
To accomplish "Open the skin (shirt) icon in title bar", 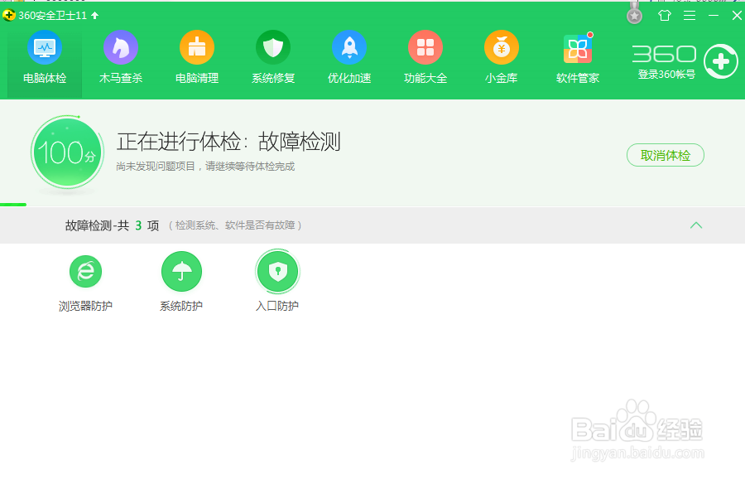I will [x=665, y=16].
